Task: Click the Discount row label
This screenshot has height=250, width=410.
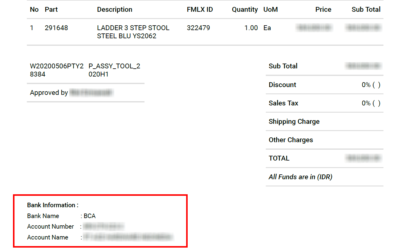Action: tap(282, 85)
